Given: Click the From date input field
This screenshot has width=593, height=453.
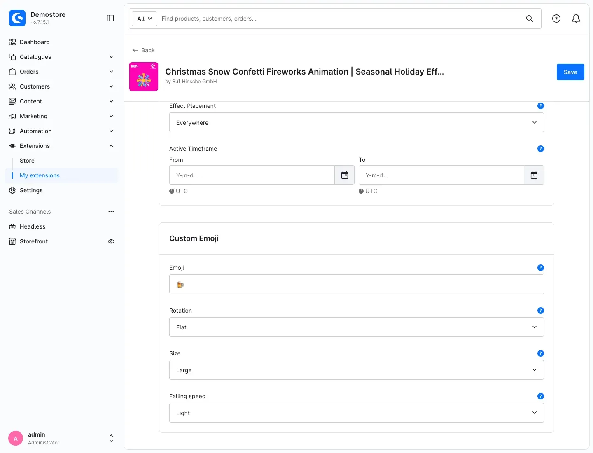Looking at the screenshot, I should (x=252, y=175).
